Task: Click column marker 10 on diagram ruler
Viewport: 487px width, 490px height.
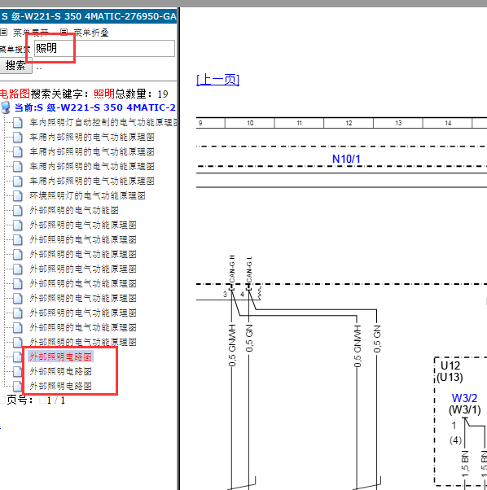Action: pos(250,123)
